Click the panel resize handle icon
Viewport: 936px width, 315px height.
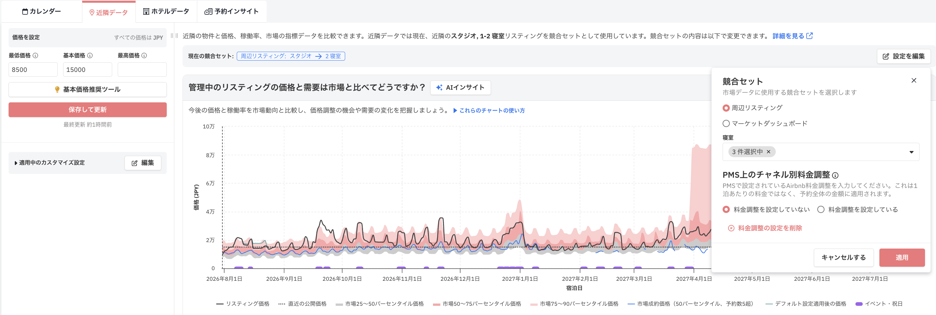coord(174,36)
